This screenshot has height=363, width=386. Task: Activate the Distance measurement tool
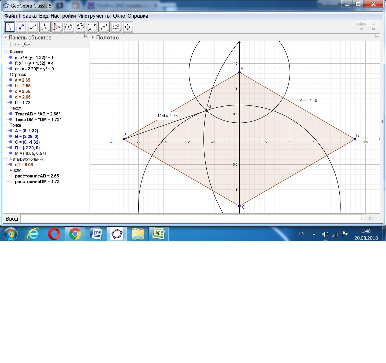pyautogui.click(x=92, y=27)
